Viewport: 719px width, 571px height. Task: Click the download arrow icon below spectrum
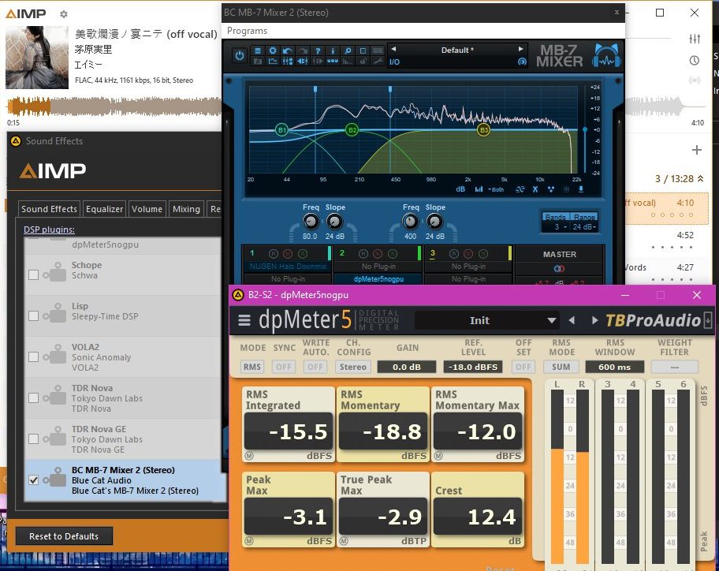pyautogui.click(x=581, y=189)
